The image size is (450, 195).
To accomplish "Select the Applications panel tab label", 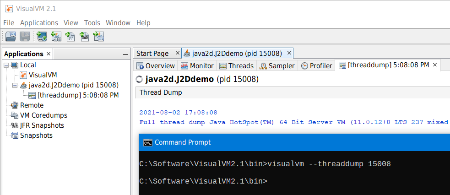I will click(x=23, y=54).
